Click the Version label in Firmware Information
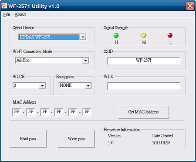Viewport: 196px width, 162px height. pos(114,136)
